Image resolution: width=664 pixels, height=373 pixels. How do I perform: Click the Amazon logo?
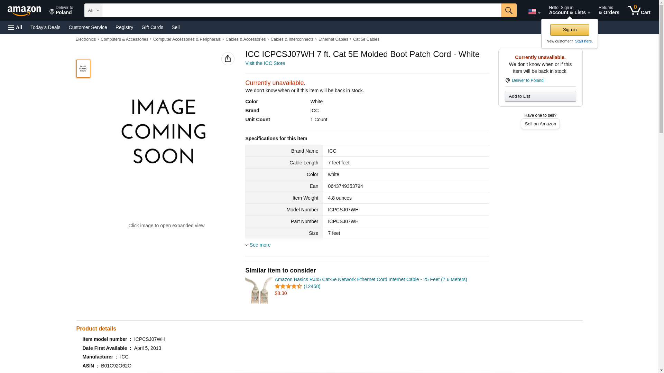pos(24,11)
